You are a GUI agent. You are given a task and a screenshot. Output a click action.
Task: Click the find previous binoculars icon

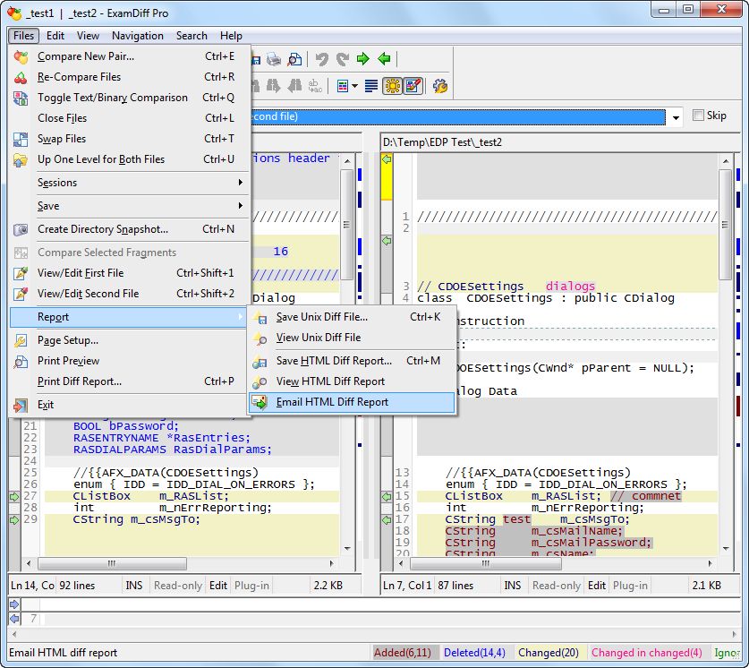294,87
